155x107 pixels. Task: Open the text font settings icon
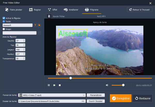(x=35, y=25)
